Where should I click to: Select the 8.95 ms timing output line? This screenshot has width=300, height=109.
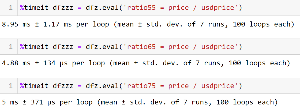(x=146, y=24)
